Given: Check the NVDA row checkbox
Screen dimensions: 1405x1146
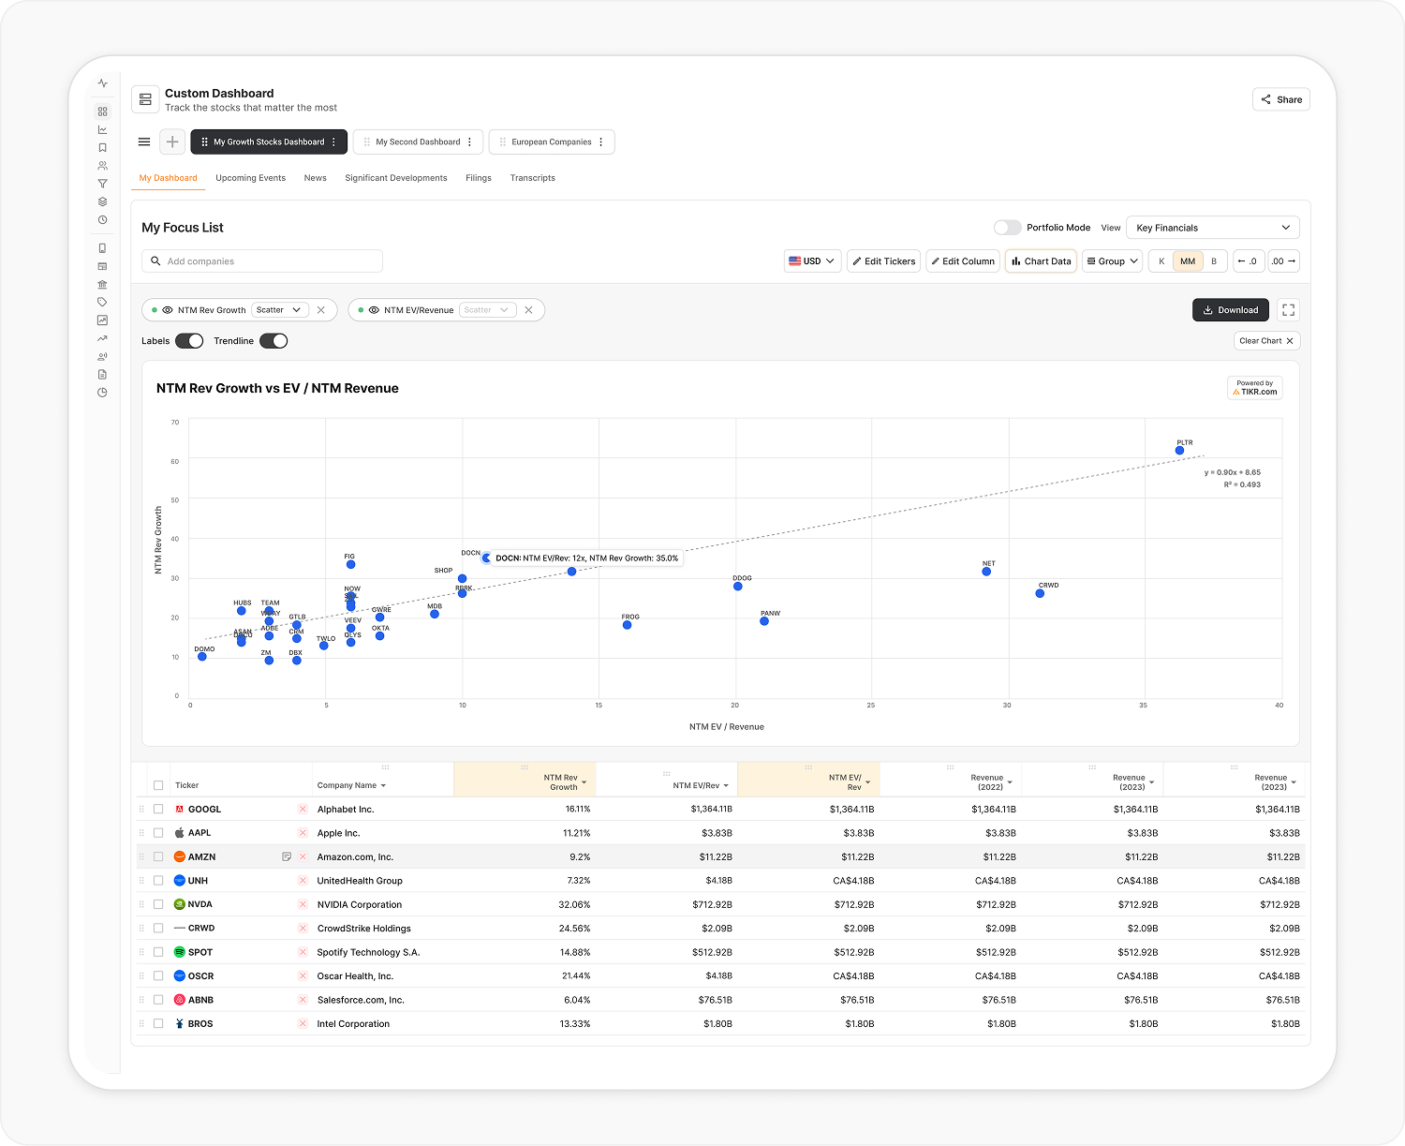Looking at the screenshot, I should [158, 904].
